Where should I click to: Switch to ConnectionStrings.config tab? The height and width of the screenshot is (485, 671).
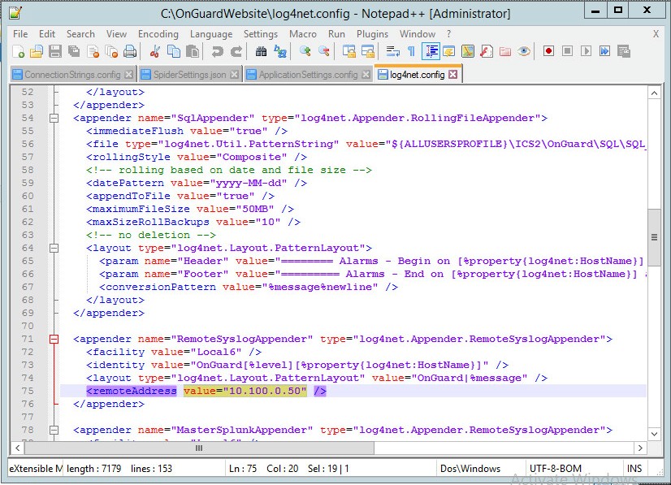72,75
